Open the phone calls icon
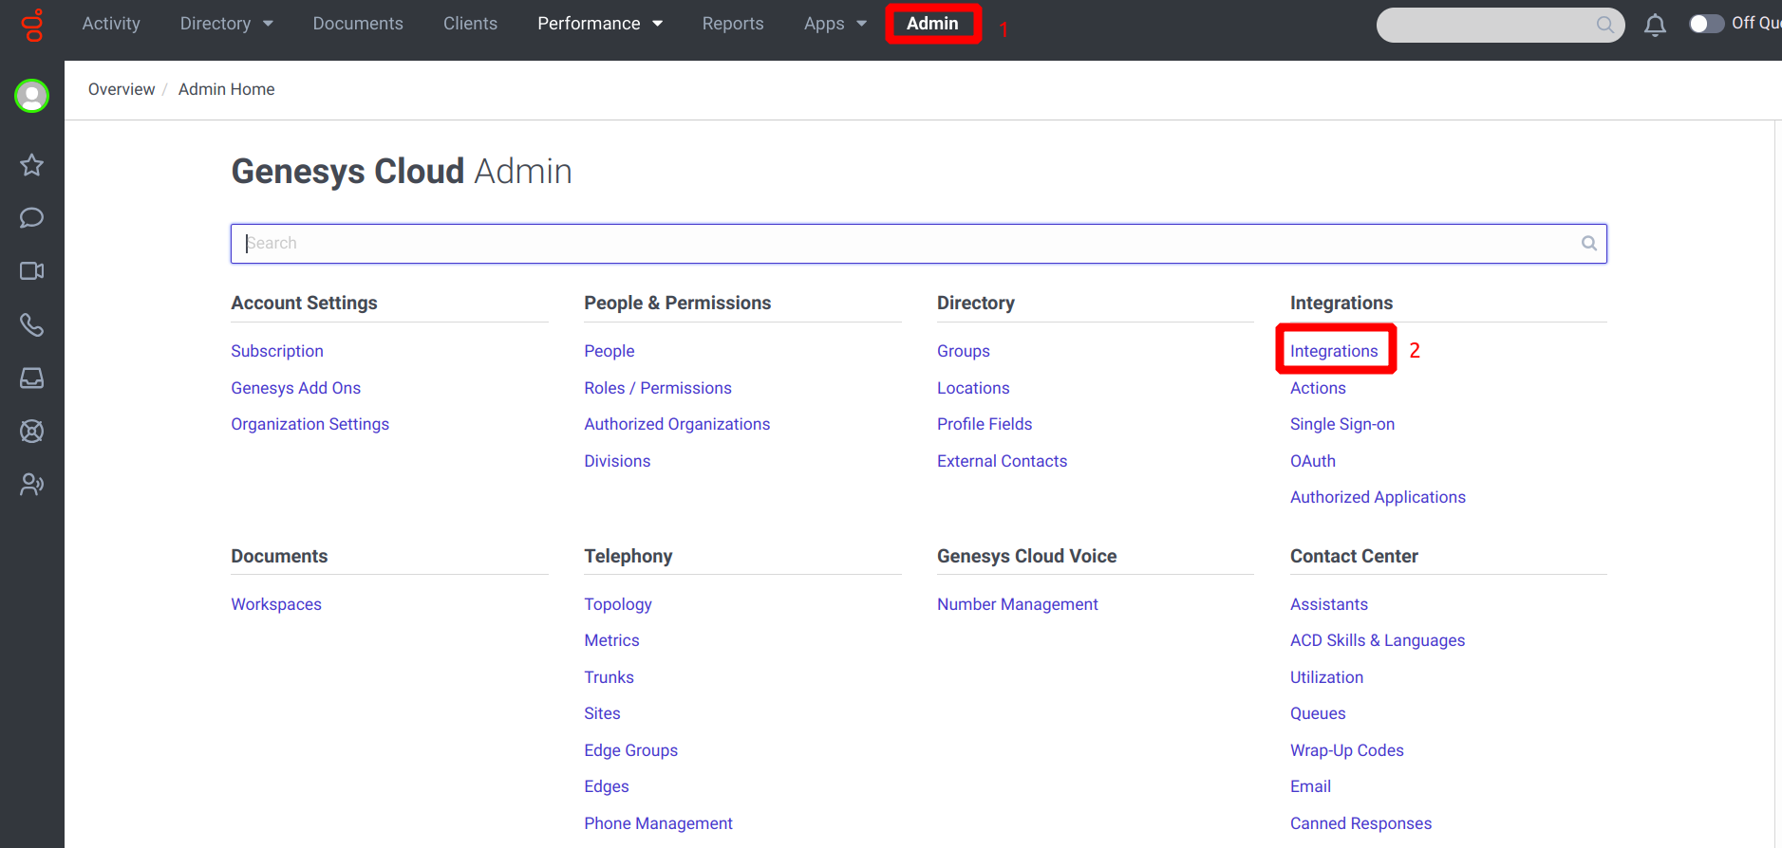The image size is (1782, 848). (32, 325)
